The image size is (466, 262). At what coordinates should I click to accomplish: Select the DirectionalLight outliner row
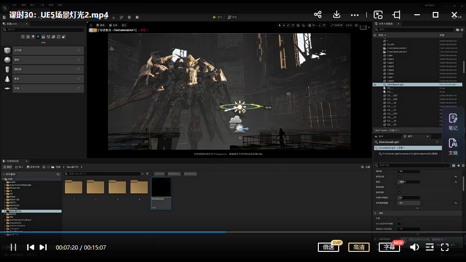coord(417,85)
